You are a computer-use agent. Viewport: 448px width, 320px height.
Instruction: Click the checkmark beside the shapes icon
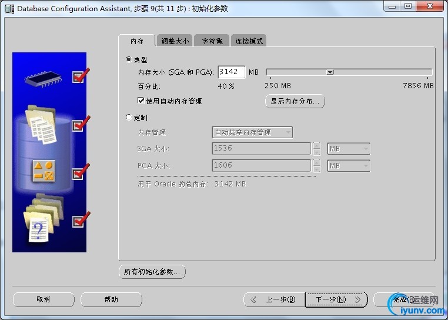[81, 172]
